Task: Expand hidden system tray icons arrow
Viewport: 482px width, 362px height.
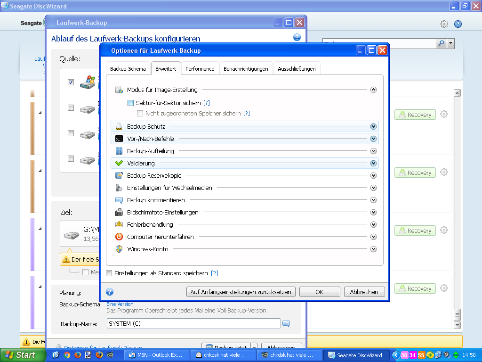Action: tap(396, 355)
